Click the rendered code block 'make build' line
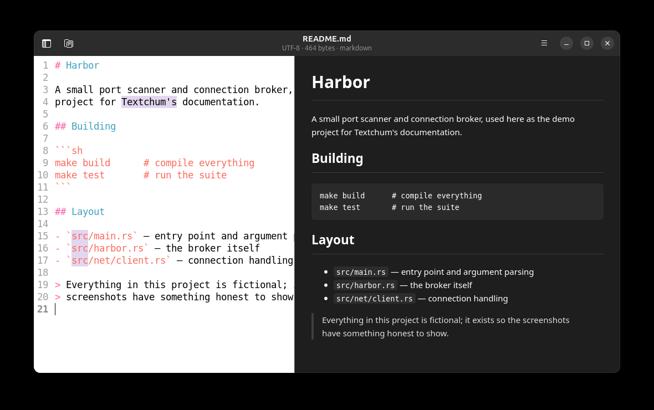654x410 pixels. click(400, 196)
